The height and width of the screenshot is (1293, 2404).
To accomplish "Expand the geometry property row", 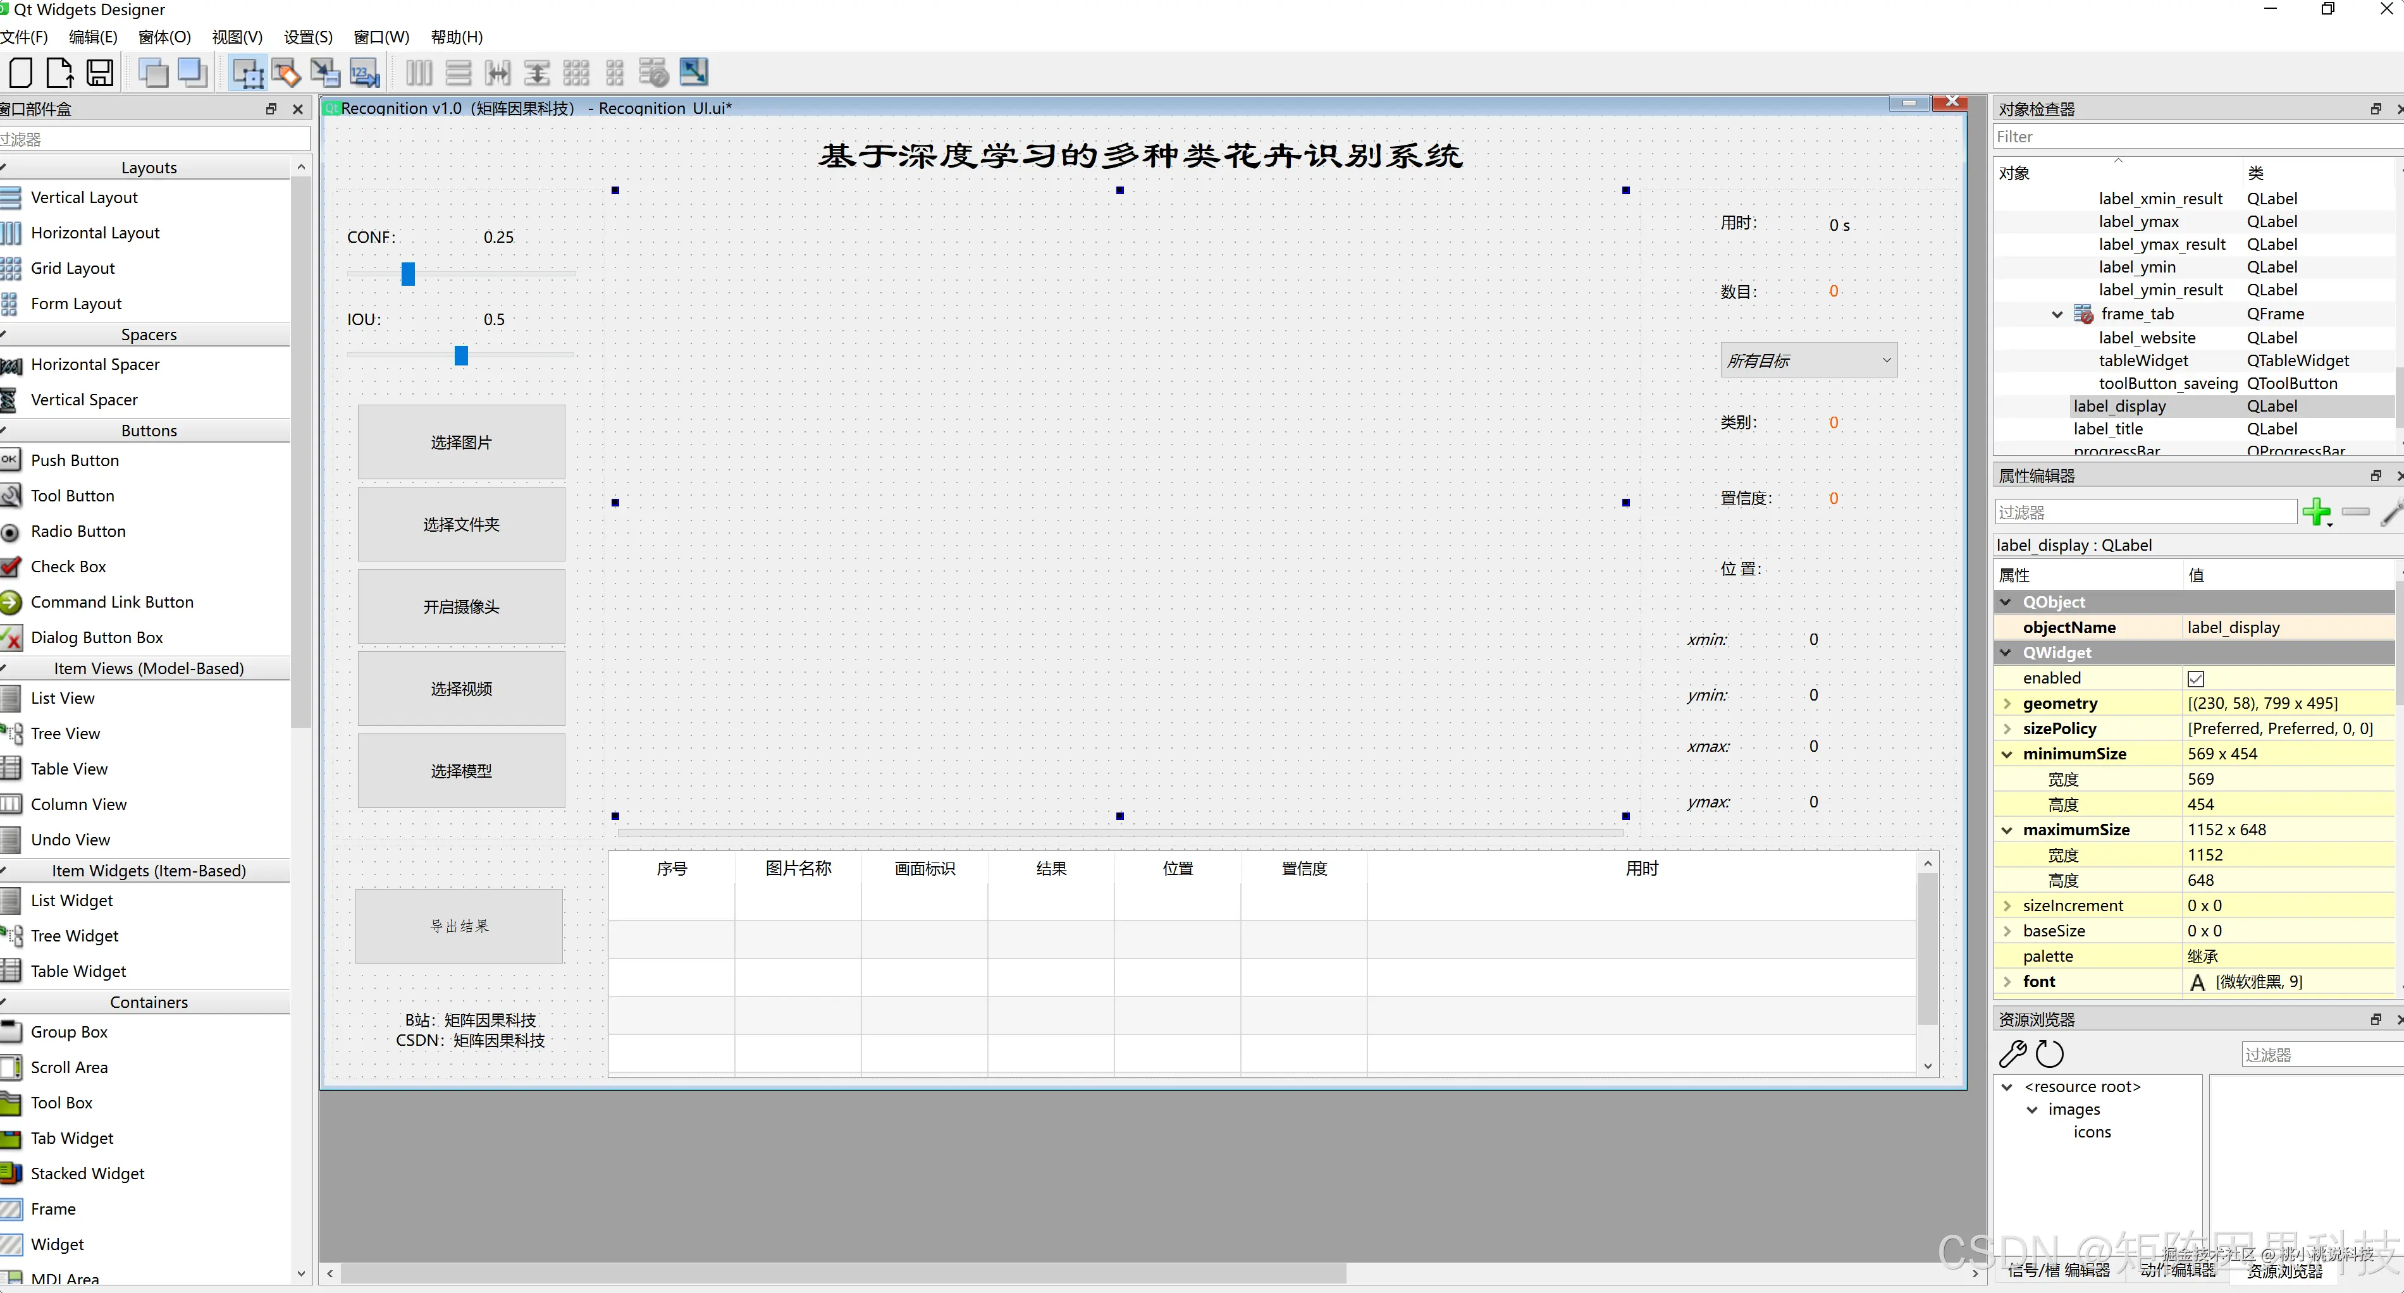I will click(2006, 704).
